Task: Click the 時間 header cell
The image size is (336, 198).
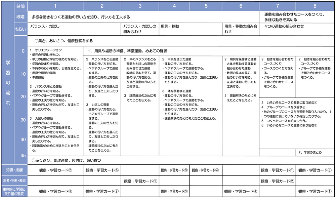Action: (x=20, y=6)
